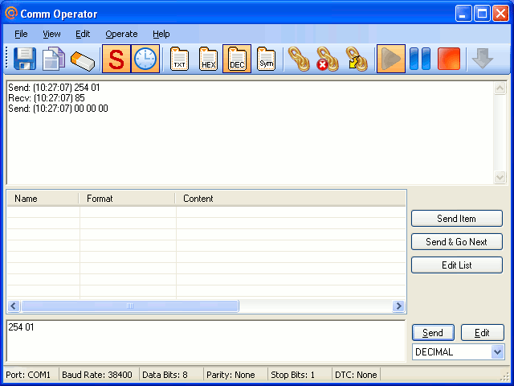Click the Send & Go Next button

coord(457,241)
